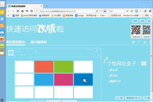Close the 快速访问改版啦 tab

click(x=41, y=6)
